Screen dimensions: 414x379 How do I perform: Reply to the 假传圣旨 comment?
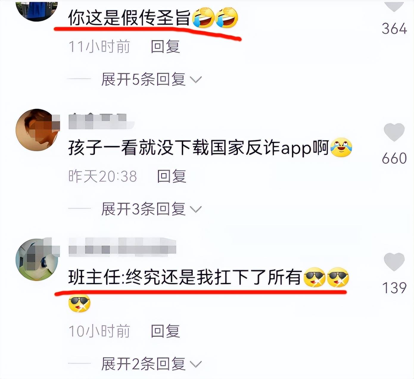(x=165, y=46)
